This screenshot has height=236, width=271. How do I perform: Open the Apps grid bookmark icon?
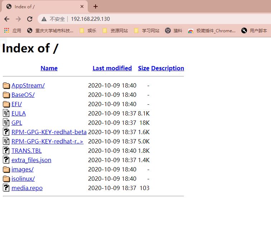coord(6,30)
